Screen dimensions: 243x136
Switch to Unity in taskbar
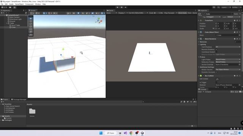(142, 133)
